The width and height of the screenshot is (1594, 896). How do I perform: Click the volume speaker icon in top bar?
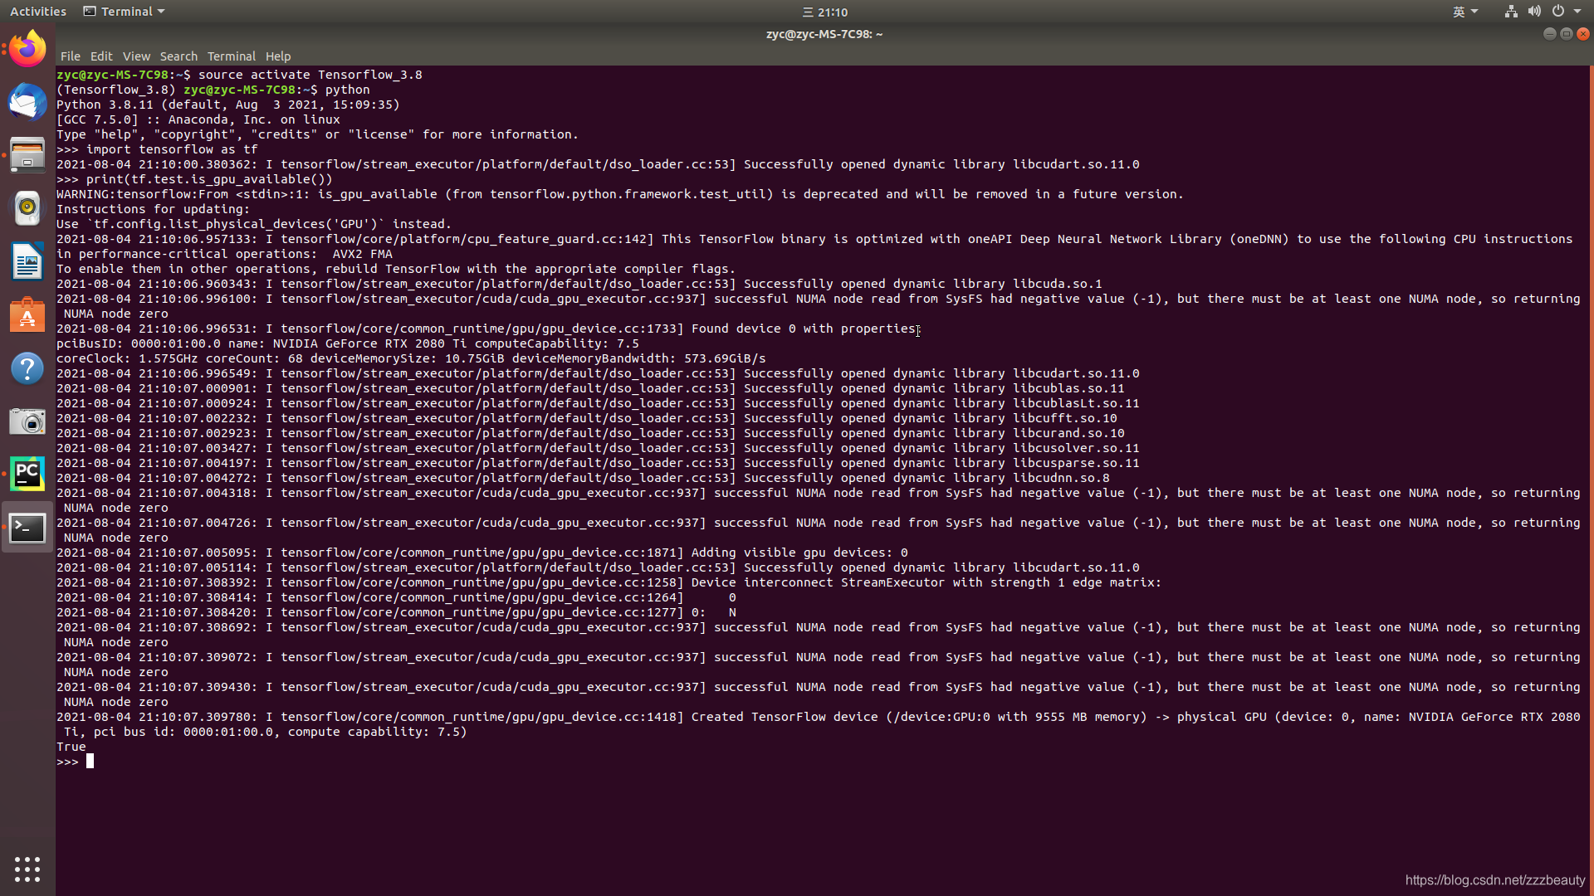click(1534, 12)
